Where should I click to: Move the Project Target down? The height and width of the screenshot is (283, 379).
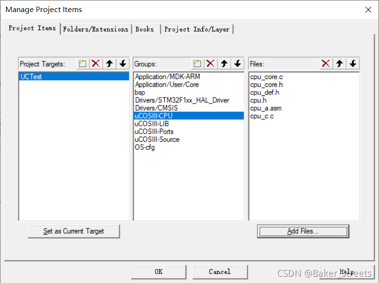pos(123,64)
